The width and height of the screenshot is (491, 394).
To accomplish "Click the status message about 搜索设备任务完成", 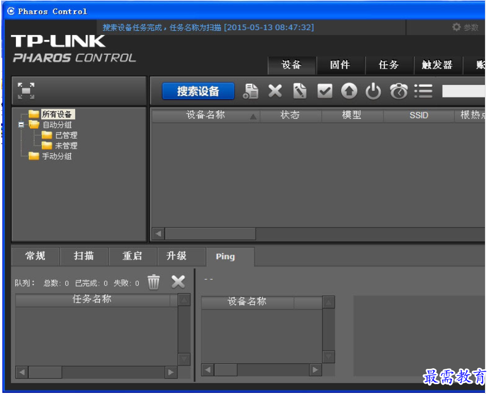I will point(208,27).
